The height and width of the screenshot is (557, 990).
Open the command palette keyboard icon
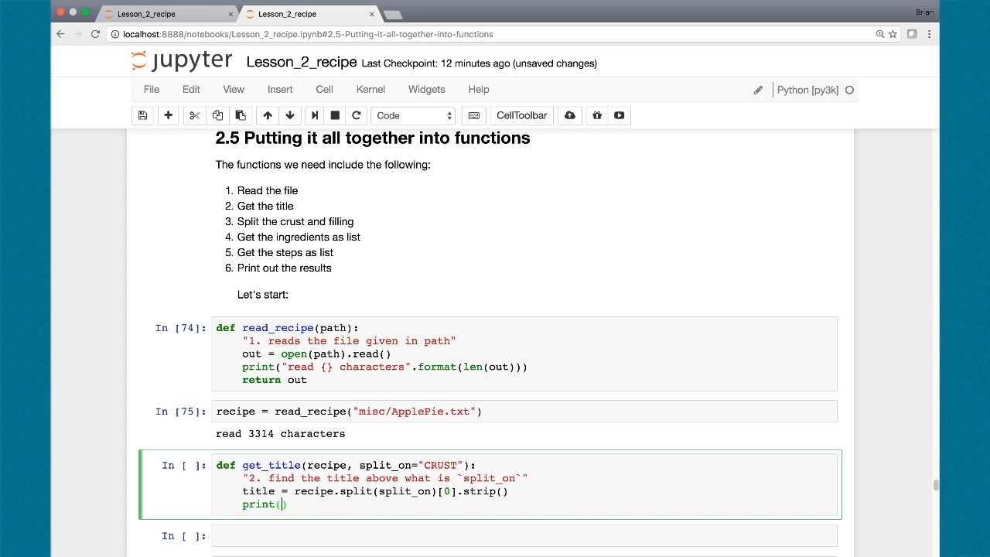[474, 115]
